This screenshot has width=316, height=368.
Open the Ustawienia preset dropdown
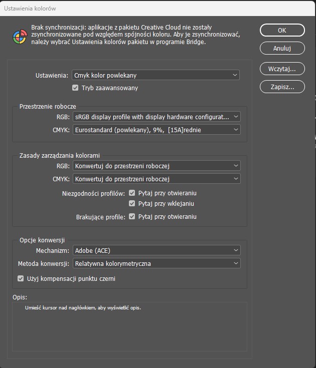click(155, 75)
